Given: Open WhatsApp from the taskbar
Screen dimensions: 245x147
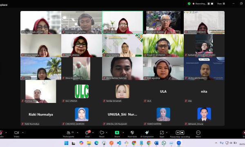Looking at the screenshot, I should pyautogui.click(x=164, y=143).
